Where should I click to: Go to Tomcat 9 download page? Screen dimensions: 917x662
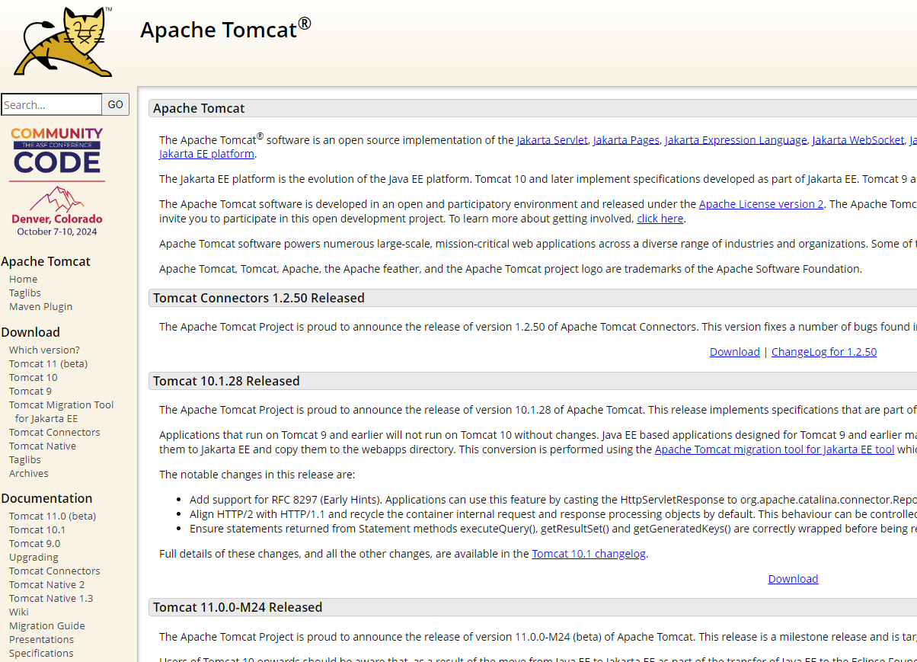[30, 391]
